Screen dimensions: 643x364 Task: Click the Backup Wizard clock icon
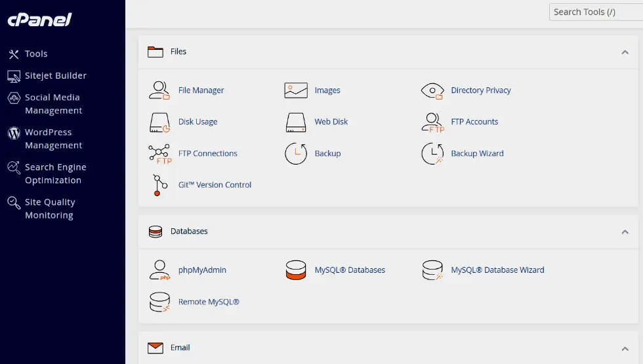pyautogui.click(x=432, y=153)
